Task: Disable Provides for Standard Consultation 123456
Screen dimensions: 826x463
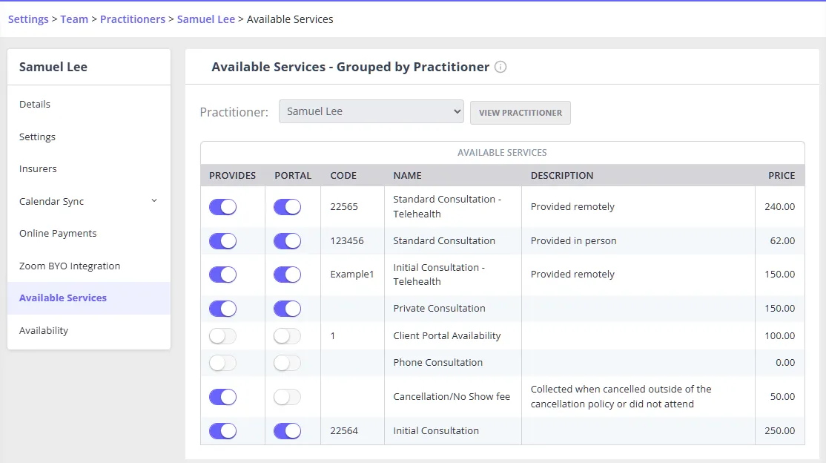Action: coord(223,241)
